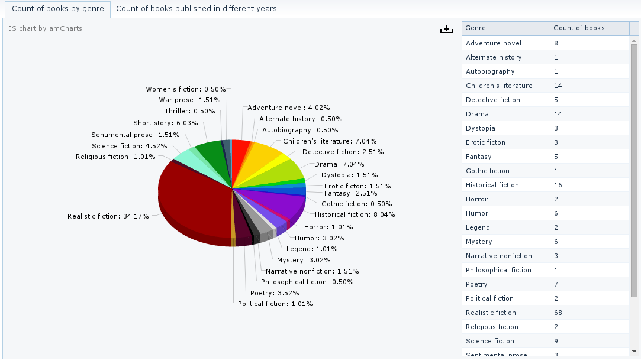Click the label 'Realistic fiction: 34.17%'

108,216
